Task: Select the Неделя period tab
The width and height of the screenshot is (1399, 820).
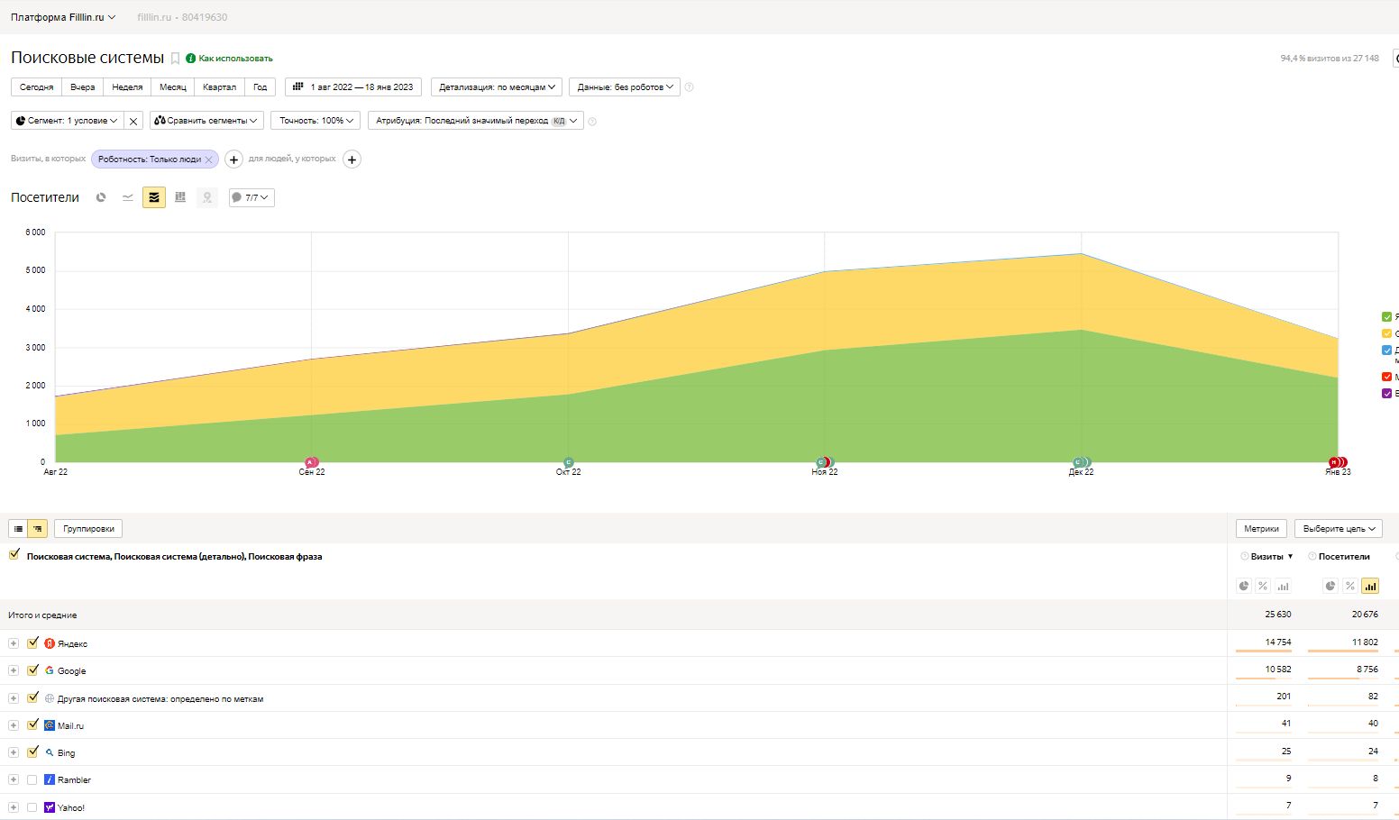Action: pyautogui.click(x=127, y=87)
